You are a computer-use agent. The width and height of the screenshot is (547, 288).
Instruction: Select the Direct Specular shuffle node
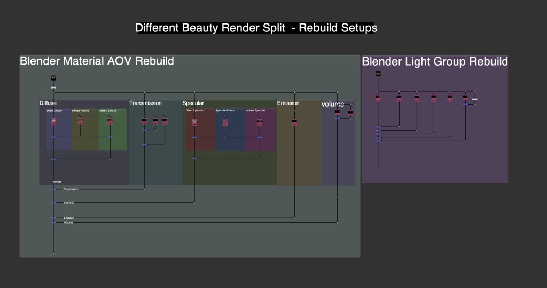coord(194,122)
